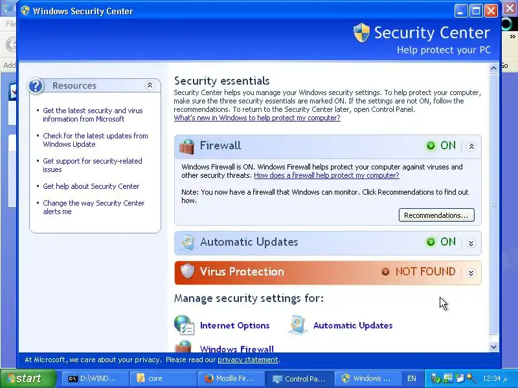The width and height of the screenshot is (518, 388).
Task: Click scrollbar down arrow
Action: 493,347
